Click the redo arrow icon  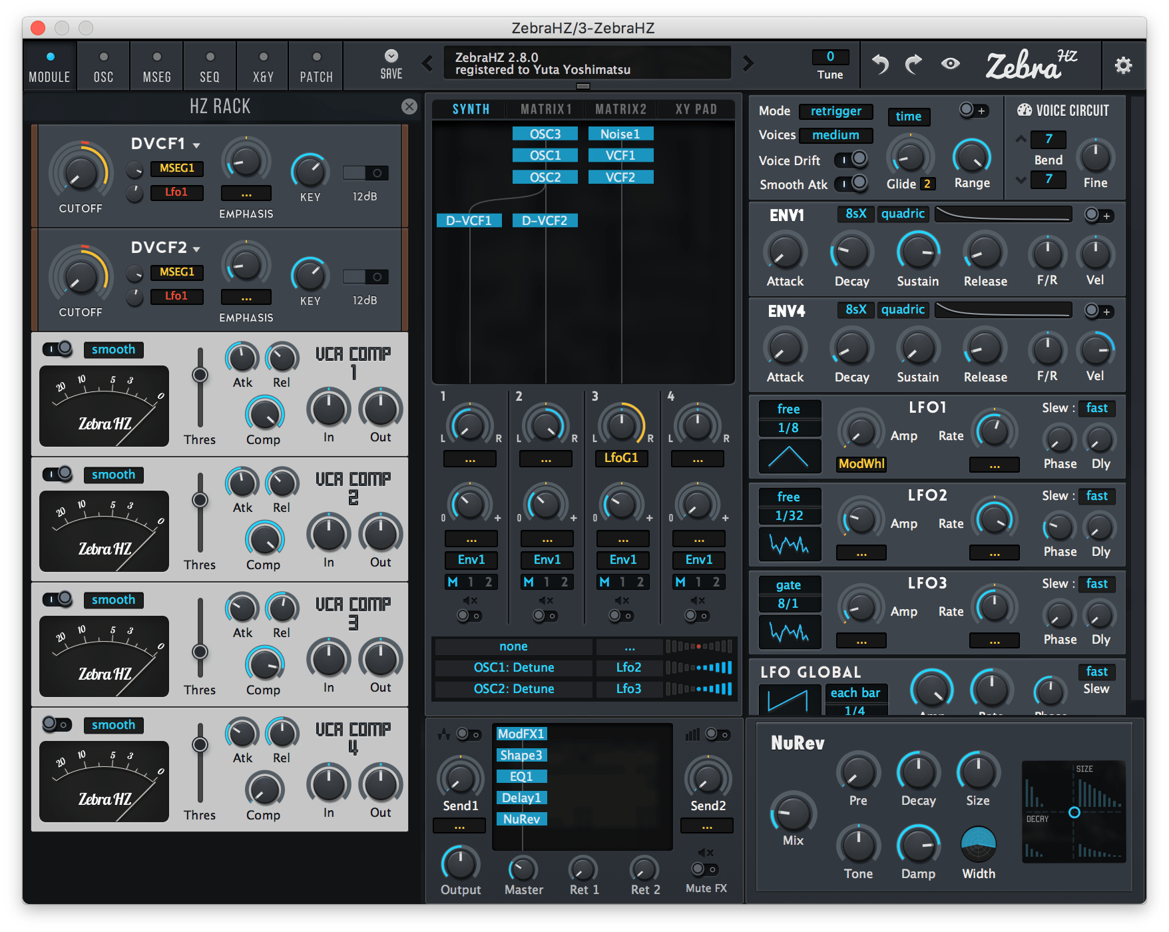click(x=913, y=64)
